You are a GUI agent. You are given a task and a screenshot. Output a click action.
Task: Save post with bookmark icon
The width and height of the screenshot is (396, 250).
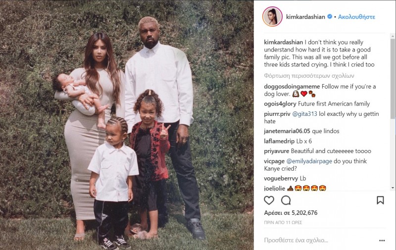click(380, 200)
